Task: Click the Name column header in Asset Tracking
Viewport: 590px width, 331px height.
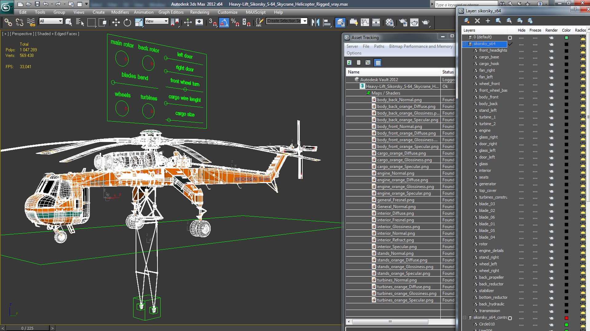Action: [x=393, y=72]
